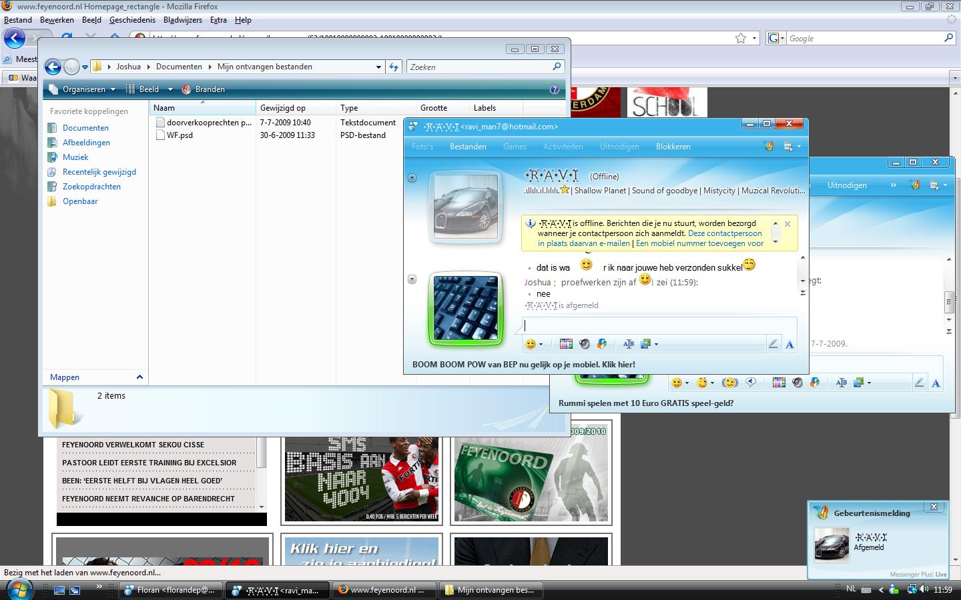Send a wink in Floran chat window
Viewport: 961px width, 600px height.
tap(702, 383)
